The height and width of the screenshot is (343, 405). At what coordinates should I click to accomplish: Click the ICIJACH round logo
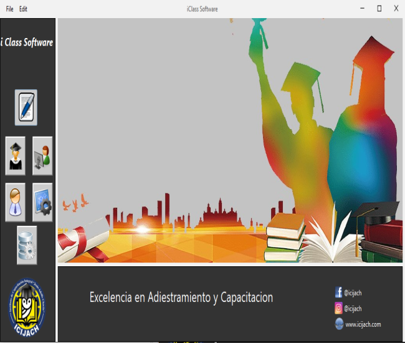point(29,307)
